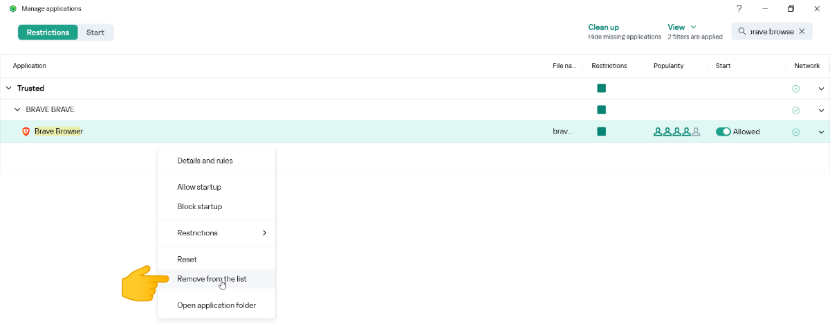
Task: Switch to the Start tab
Action: click(95, 33)
